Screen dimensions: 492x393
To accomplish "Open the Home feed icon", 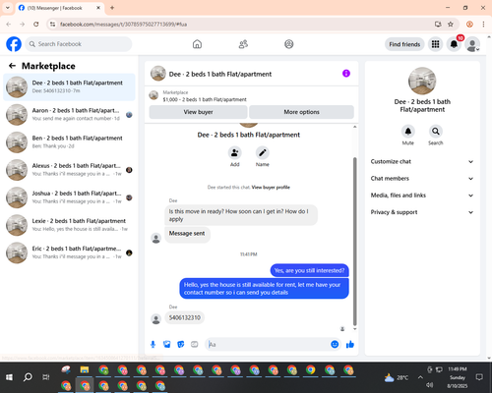I will point(197,44).
